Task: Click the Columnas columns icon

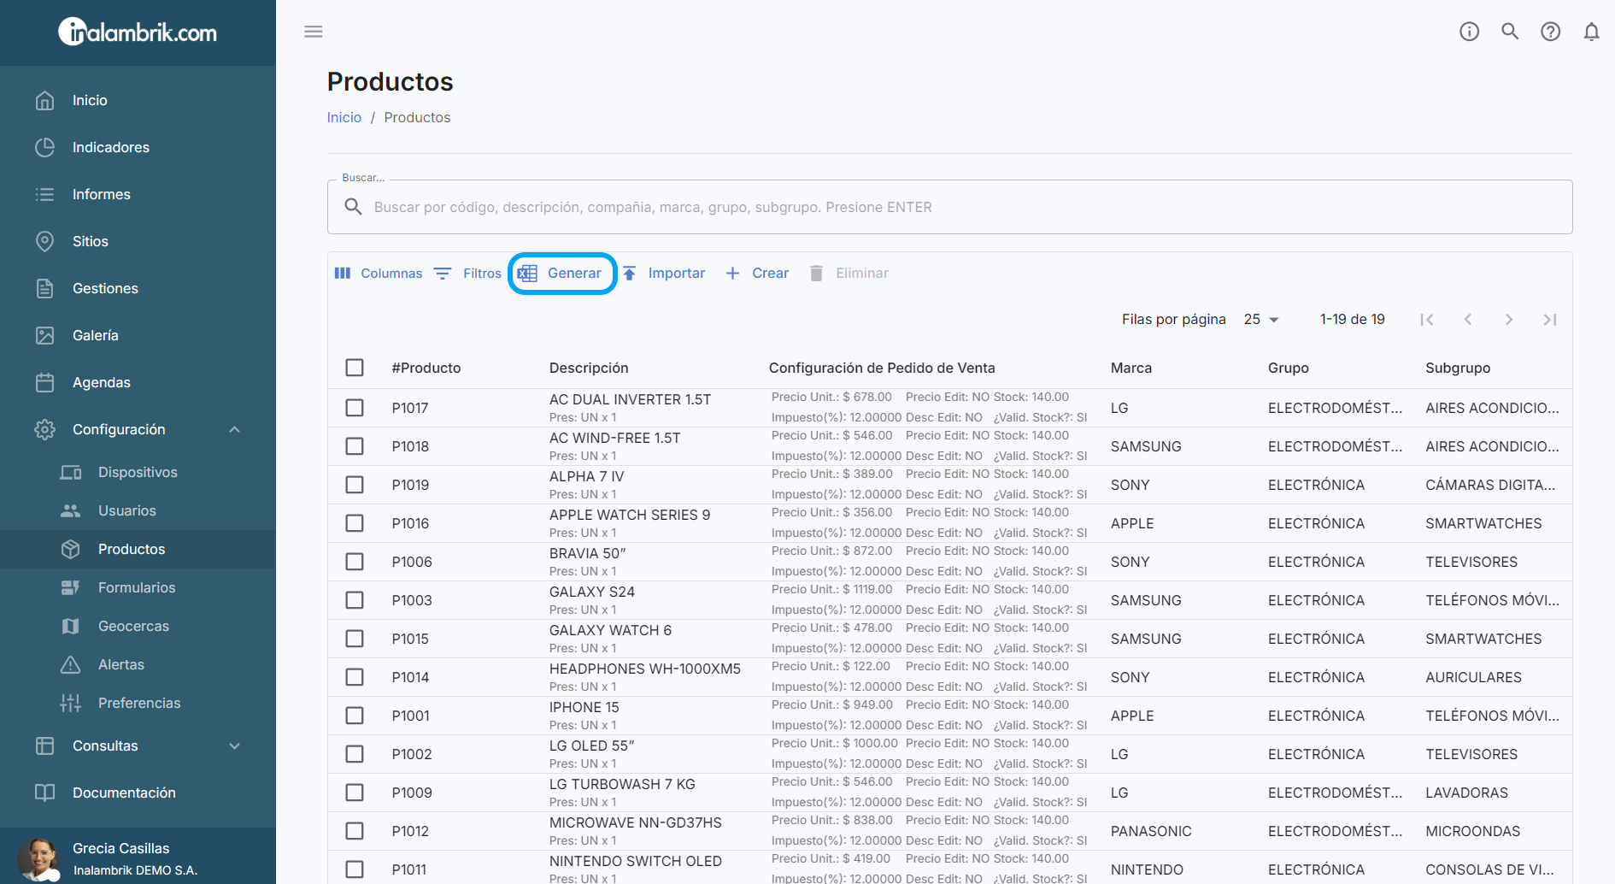Action: coord(343,273)
